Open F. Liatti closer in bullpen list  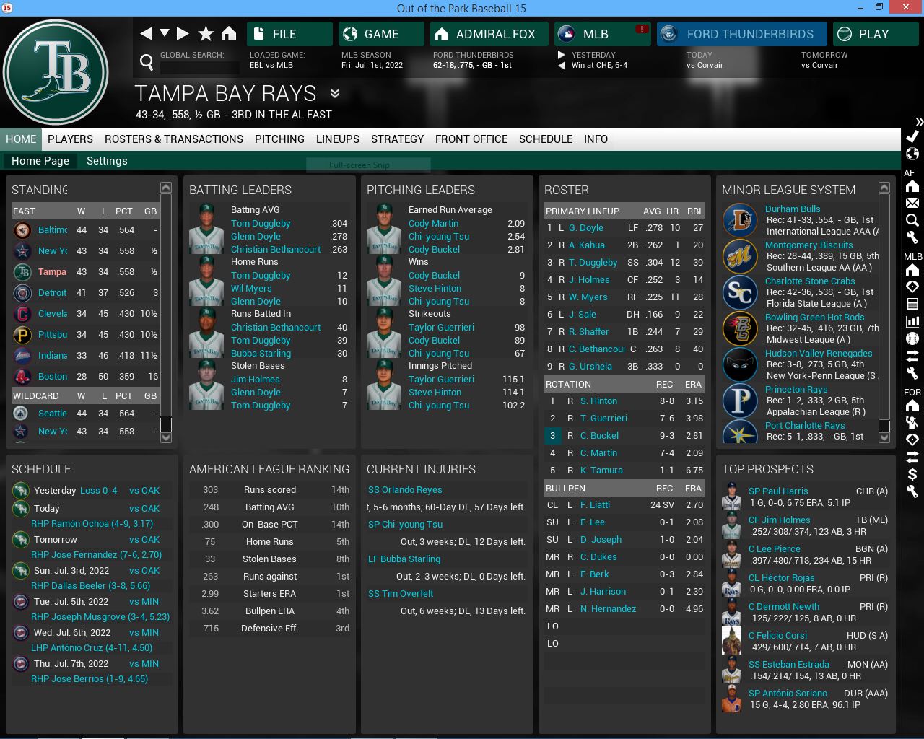[x=595, y=505]
